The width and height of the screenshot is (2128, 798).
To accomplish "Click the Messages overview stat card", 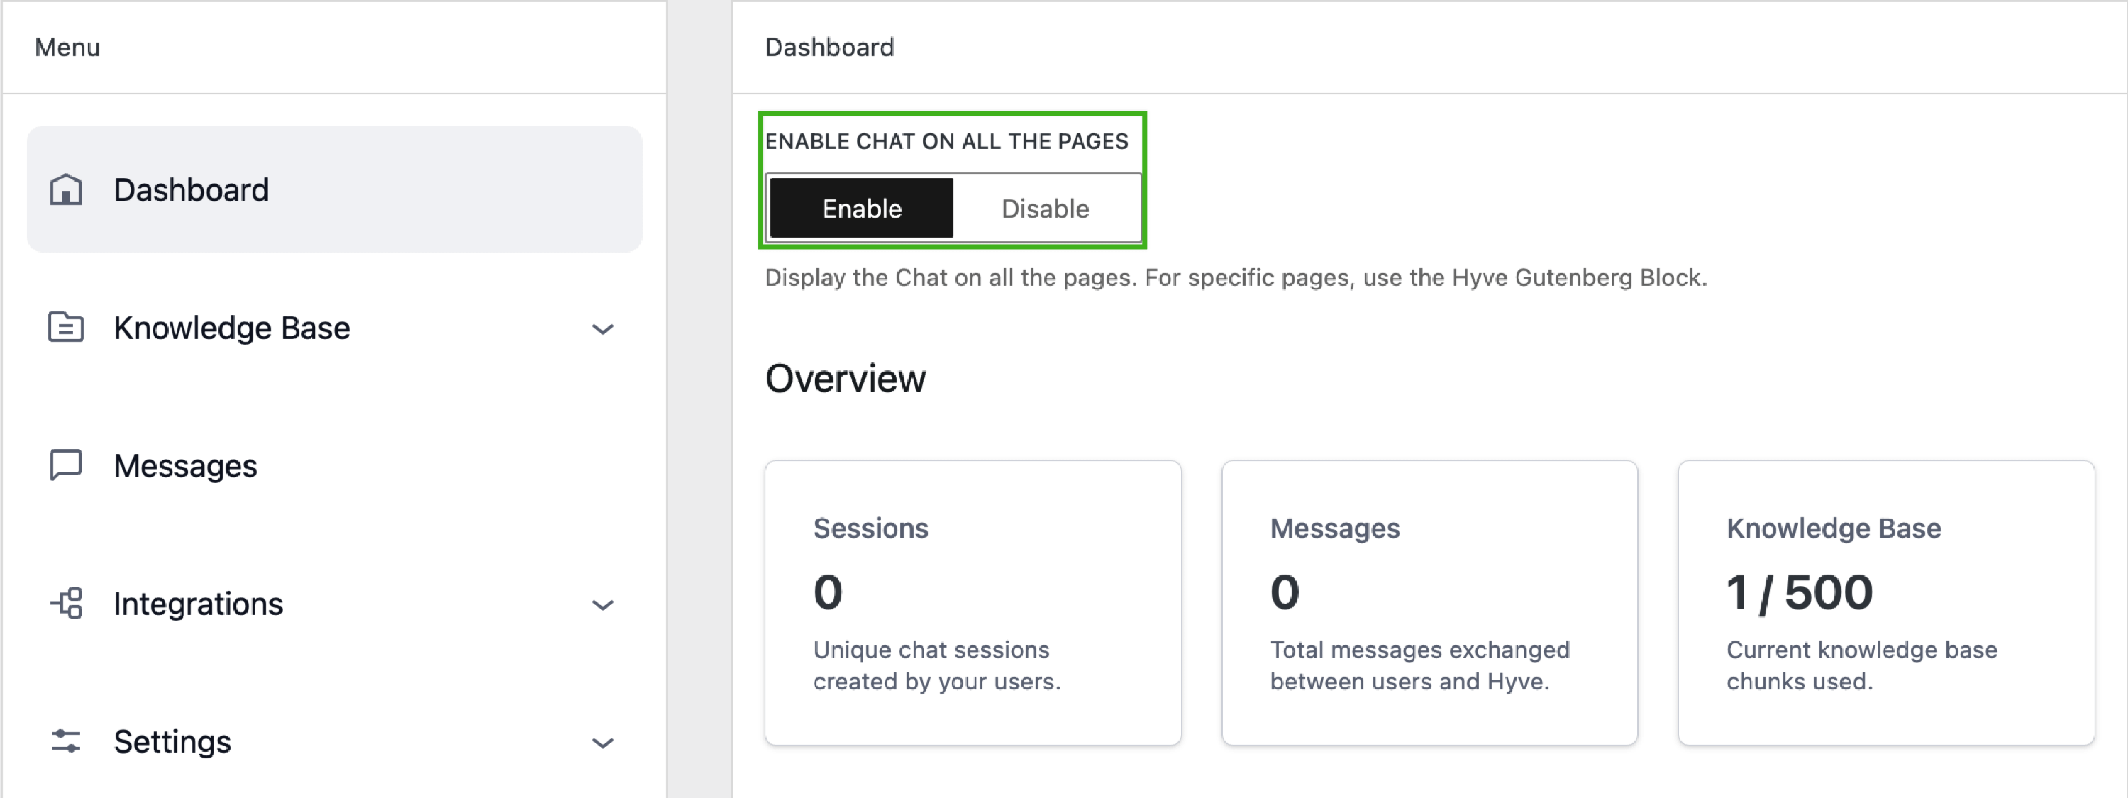I will 1429,603.
